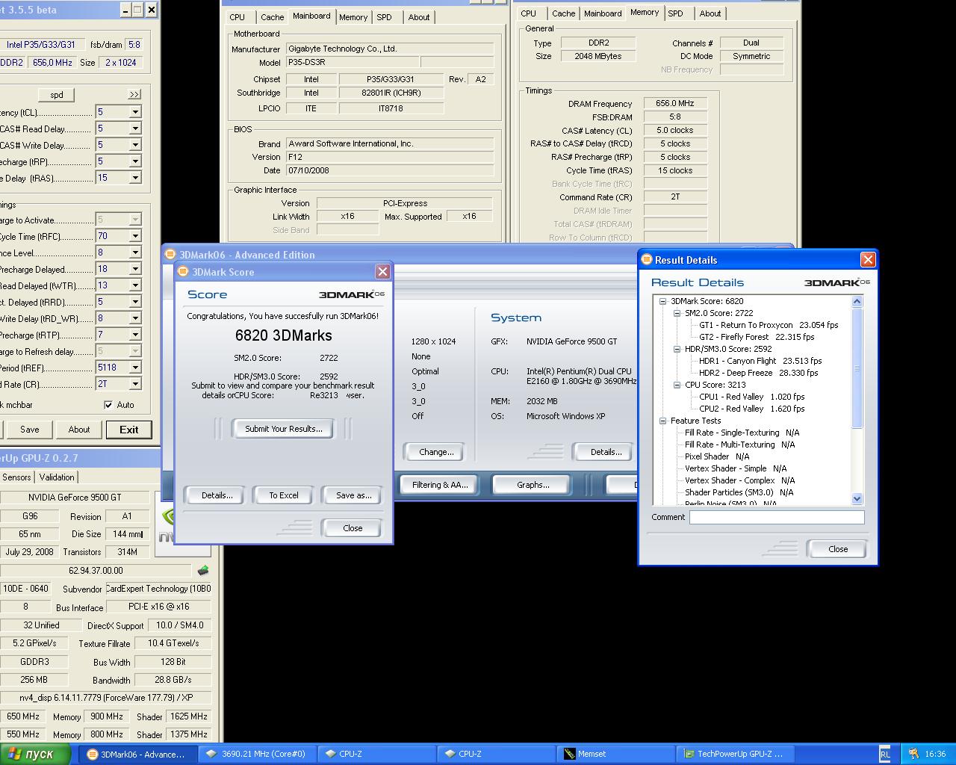The image size is (956, 765).
Task: Click the NVIDIA logo in GPU-Z
Action: (x=166, y=526)
